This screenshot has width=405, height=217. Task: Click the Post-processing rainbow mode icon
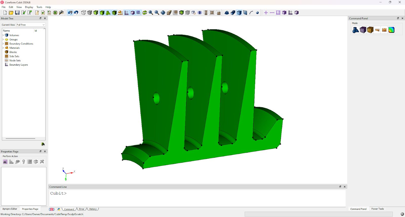click(x=391, y=30)
